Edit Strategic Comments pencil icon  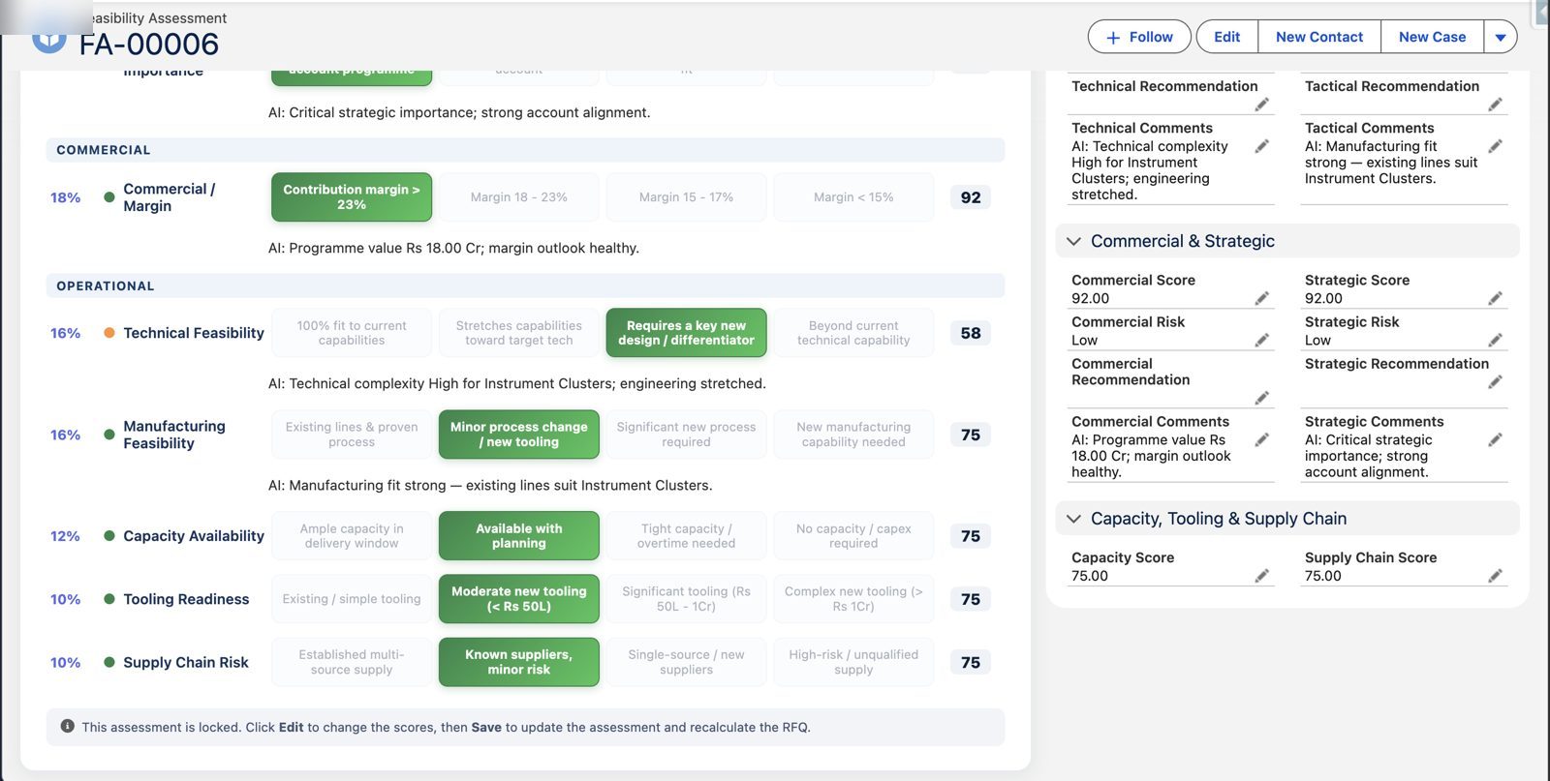click(1495, 439)
